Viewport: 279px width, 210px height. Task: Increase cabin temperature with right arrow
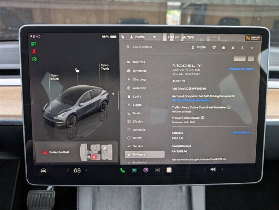[86, 170]
